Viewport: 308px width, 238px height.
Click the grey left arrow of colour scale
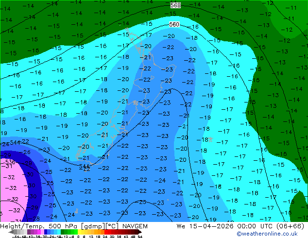click(x=11, y=232)
